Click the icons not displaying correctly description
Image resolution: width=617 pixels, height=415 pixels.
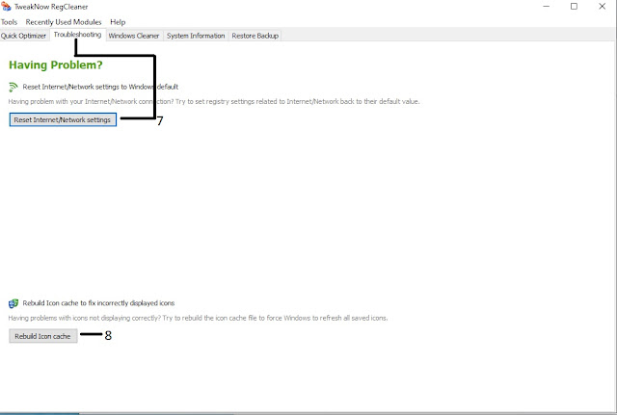click(198, 318)
